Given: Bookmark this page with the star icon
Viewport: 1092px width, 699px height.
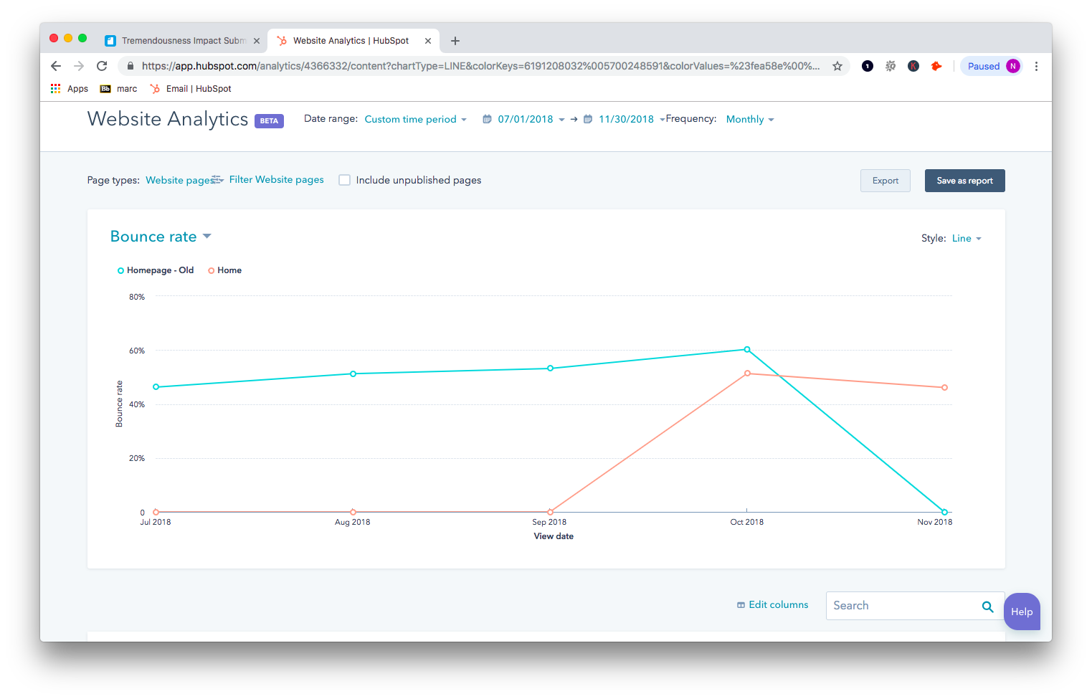Looking at the screenshot, I should (837, 66).
